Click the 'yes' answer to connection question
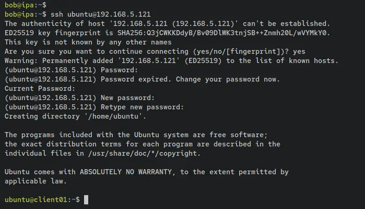Viewport: 365px width, 209px height. pos(299,51)
